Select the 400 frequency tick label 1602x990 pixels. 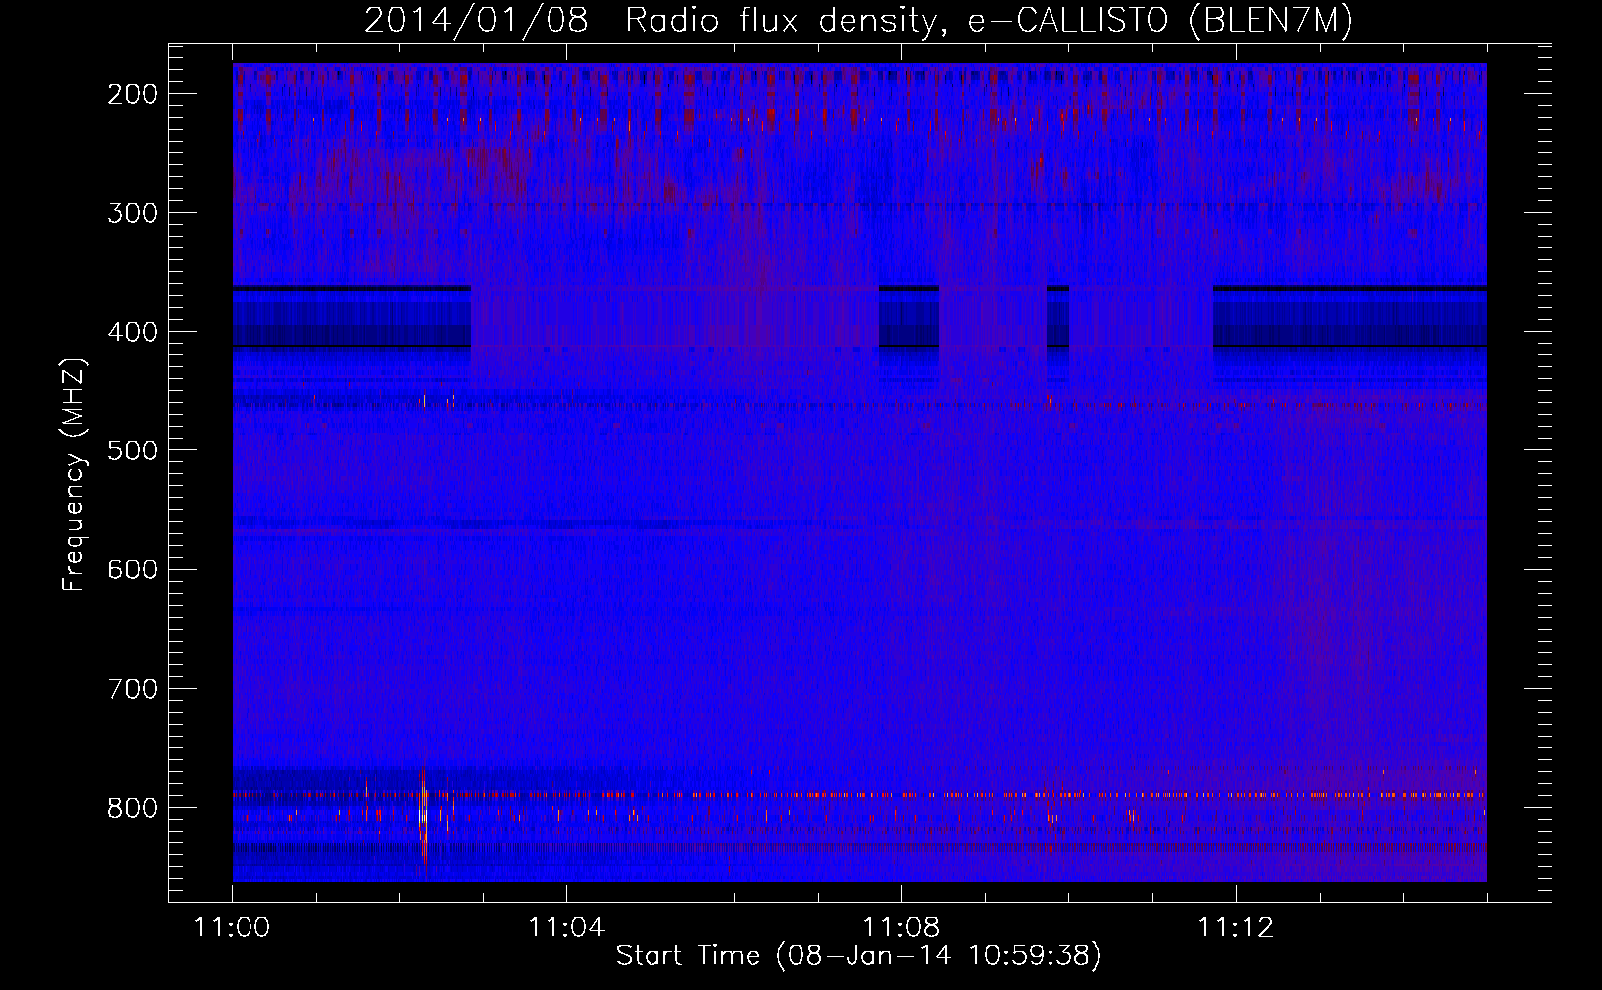(x=133, y=332)
